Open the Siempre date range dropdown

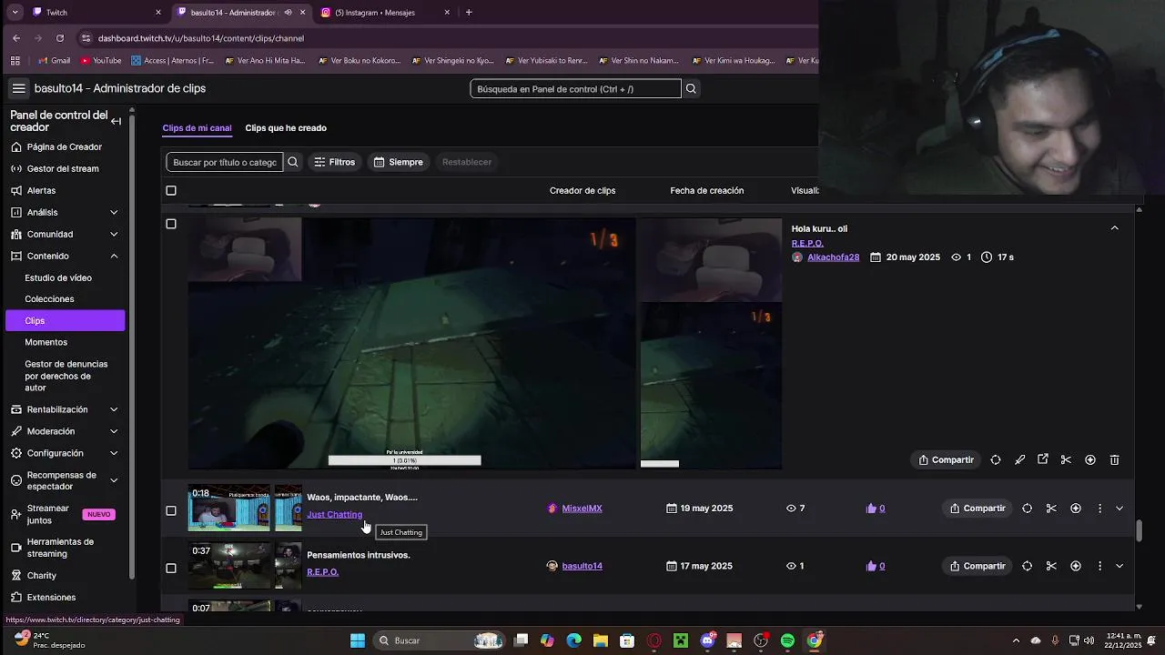[399, 162]
